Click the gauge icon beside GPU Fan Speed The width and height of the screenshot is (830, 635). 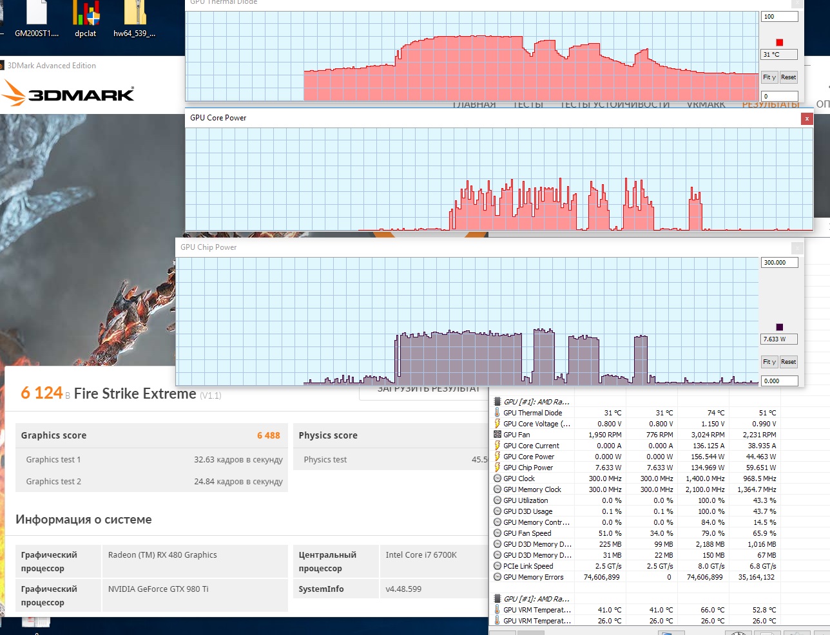(497, 533)
